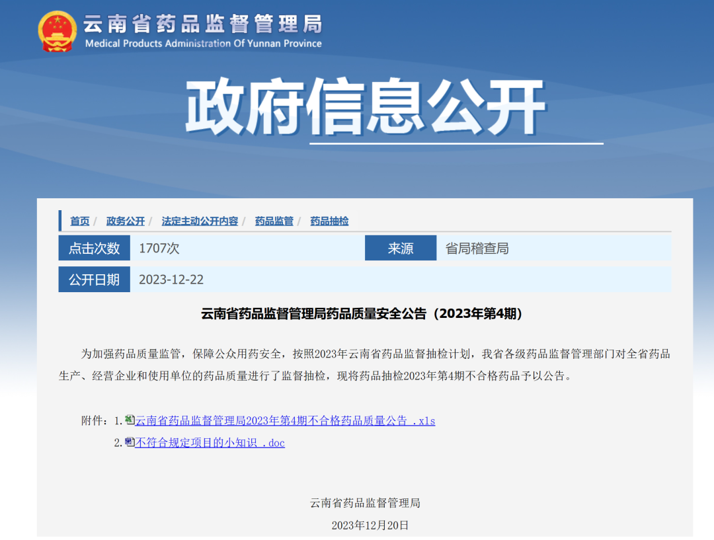The width and height of the screenshot is (714, 540).
Task: Open 药品监管 breadcrumb link
Action: (x=274, y=221)
